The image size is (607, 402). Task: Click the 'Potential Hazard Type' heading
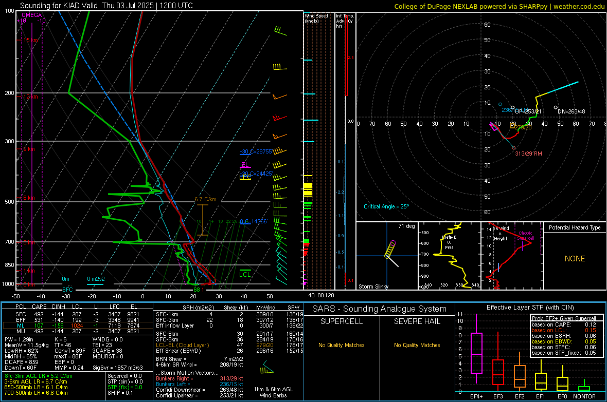pos(575,227)
